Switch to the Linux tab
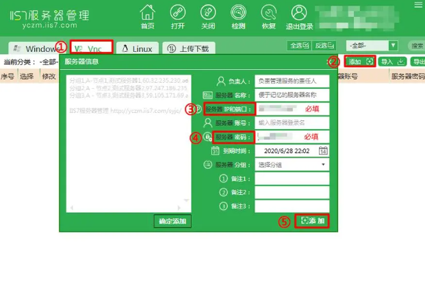 (x=138, y=49)
